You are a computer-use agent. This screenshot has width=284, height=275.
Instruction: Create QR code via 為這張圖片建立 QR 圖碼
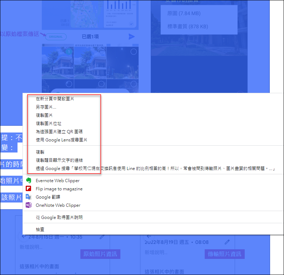(x=59, y=132)
